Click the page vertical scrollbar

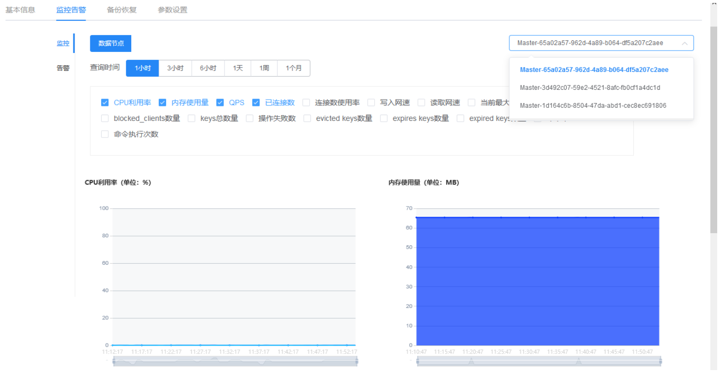click(714, 129)
